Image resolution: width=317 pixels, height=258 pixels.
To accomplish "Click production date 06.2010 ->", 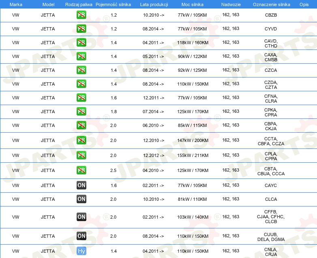I will point(153,125).
